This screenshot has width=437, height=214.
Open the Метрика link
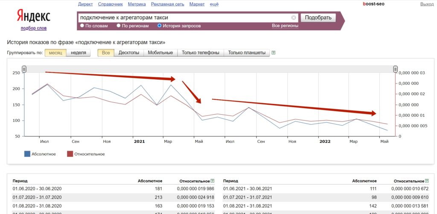click(137, 4)
